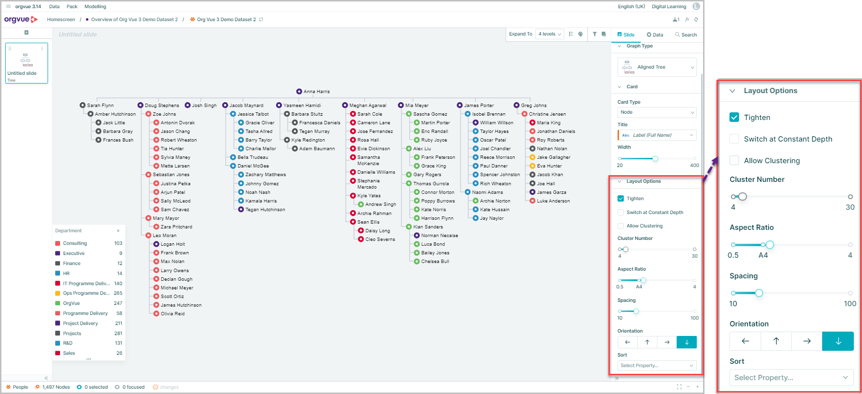Collapse the properties panel with the double chevron
Viewport: 862px width, 394px height.
pyautogui.click(x=617, y=379)
